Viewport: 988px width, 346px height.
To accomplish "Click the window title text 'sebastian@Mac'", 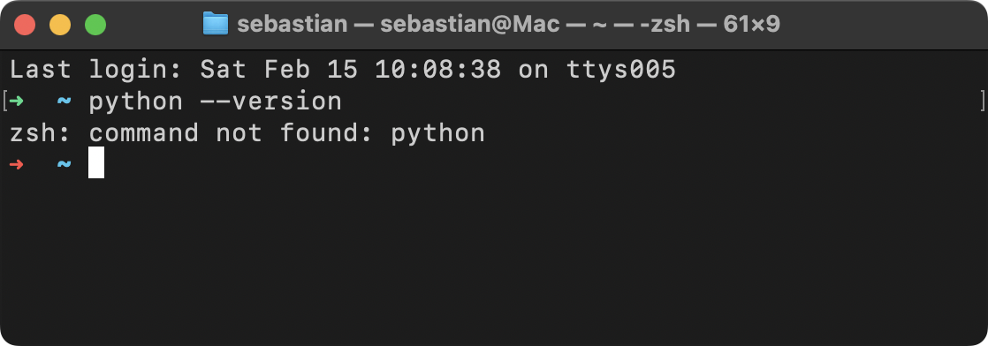I will (470, 25).
